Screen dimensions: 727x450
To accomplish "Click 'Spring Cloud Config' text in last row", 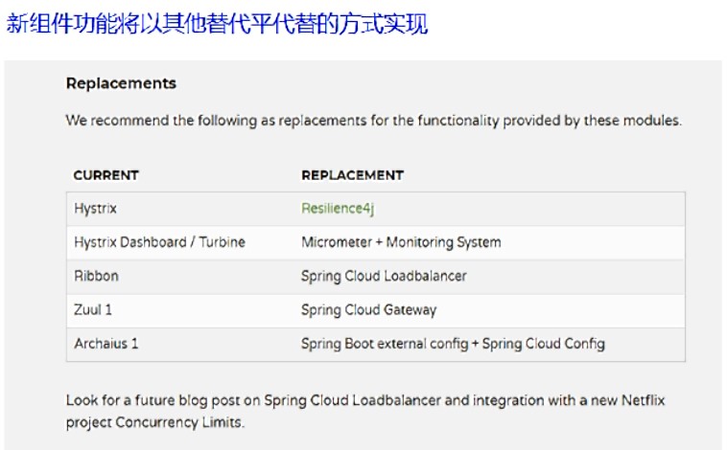I will [544, 344].
